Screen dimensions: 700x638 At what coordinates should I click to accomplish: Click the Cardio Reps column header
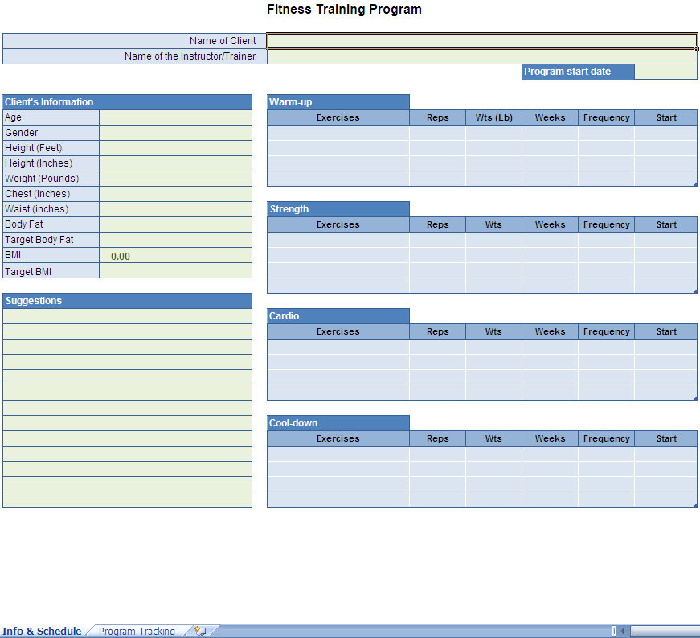point(437,331)
